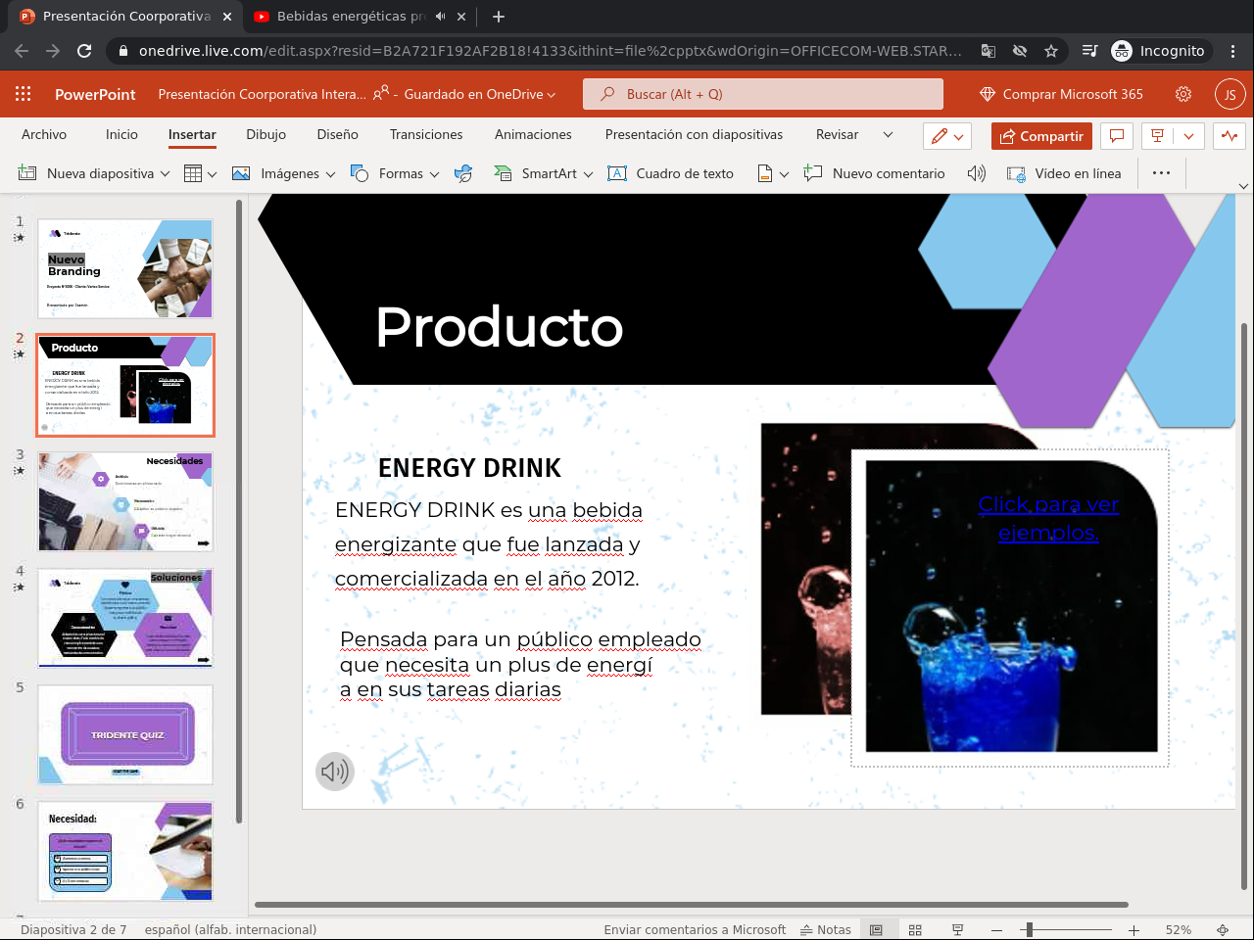This screenshot has width=1254, height=940.
Task: Switch to slide sorter view in status bar
Action: click(x=915, y=929)
